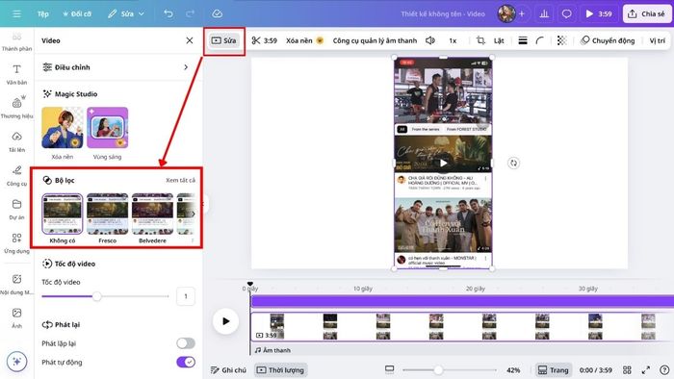Toggle Phát lặp lại loop switch
The height and width of the screenshot is (379, 674).
pos(186,343)
